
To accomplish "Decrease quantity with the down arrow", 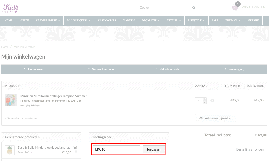I will [x=204, y=102].
